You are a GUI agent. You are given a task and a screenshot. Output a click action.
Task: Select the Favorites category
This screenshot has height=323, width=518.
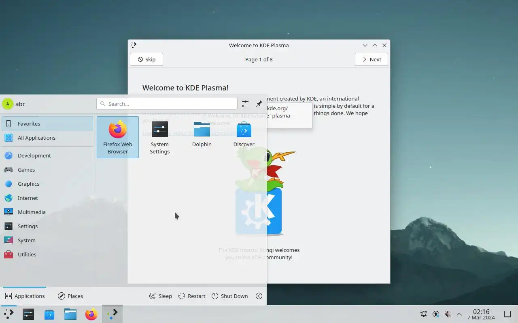click(47, 124)
